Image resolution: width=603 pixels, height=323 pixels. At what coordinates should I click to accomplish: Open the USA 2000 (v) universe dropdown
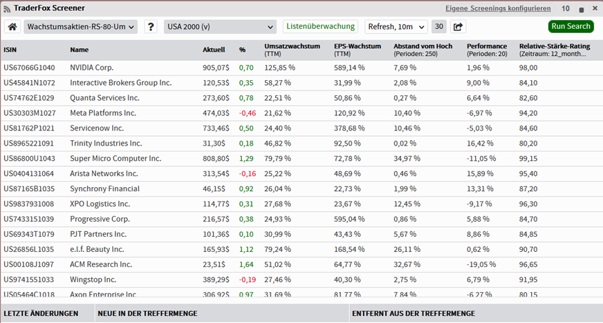(220, 27)
